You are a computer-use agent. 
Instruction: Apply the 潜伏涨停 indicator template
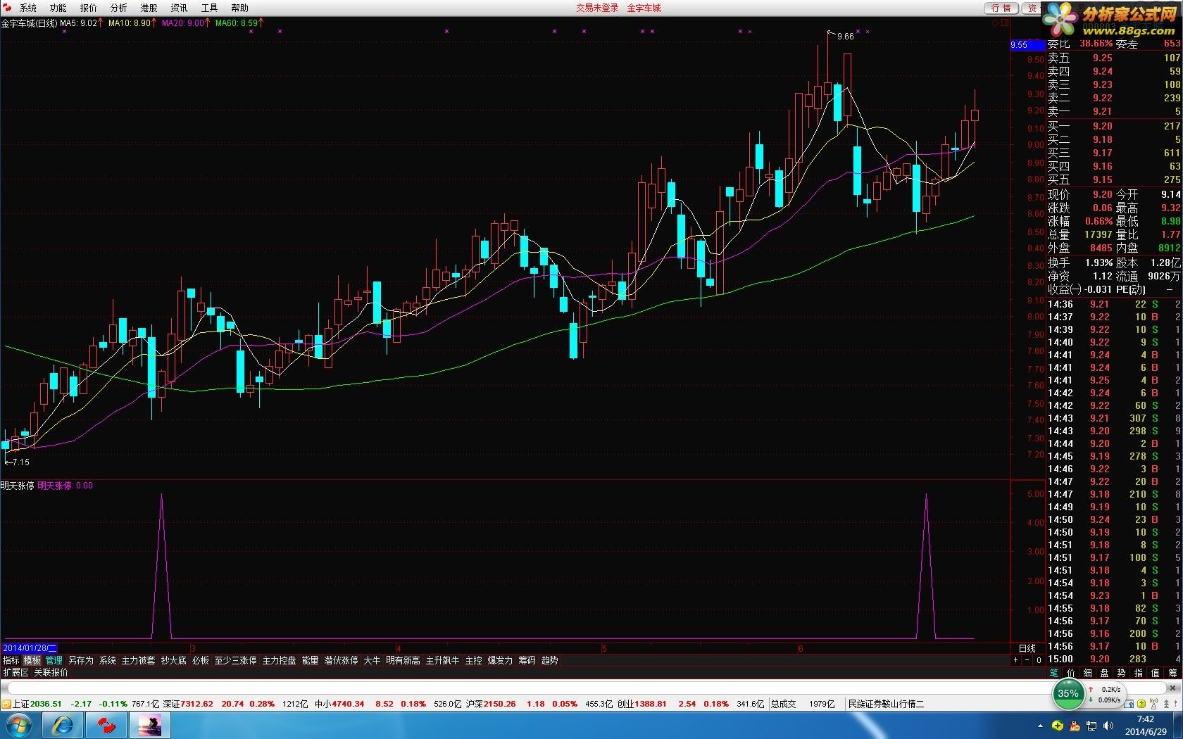[x=342, y=660]
